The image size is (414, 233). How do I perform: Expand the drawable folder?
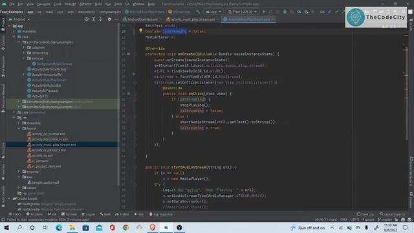pos(19,123)
